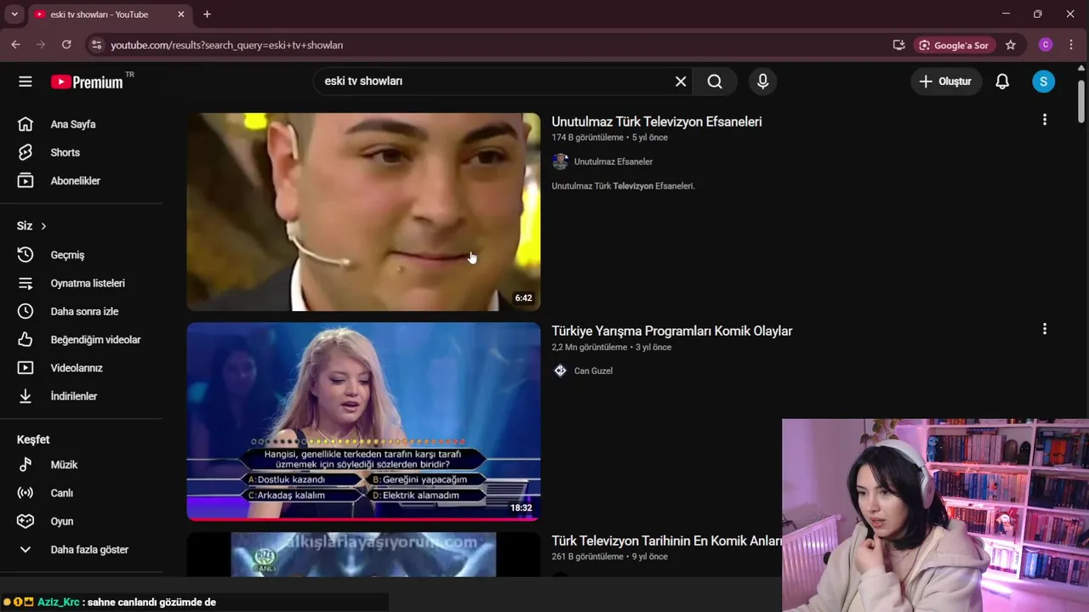Click the 6:42 duration badge
The image size is (1089, 612).
523,298
